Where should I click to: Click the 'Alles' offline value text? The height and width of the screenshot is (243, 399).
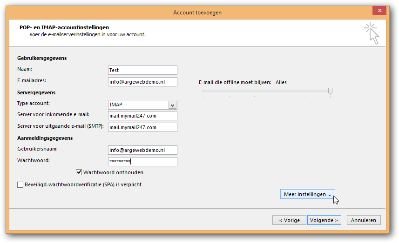[x=281, y=82]
